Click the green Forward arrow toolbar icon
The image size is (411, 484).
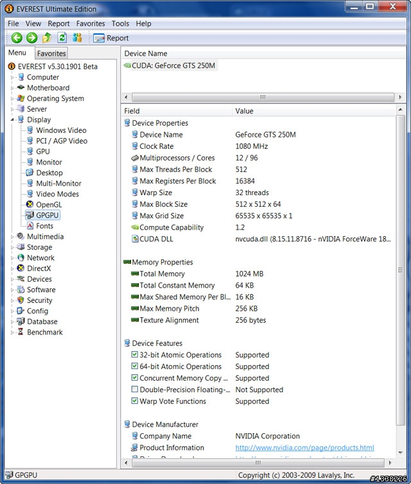[x=31, y=38]
